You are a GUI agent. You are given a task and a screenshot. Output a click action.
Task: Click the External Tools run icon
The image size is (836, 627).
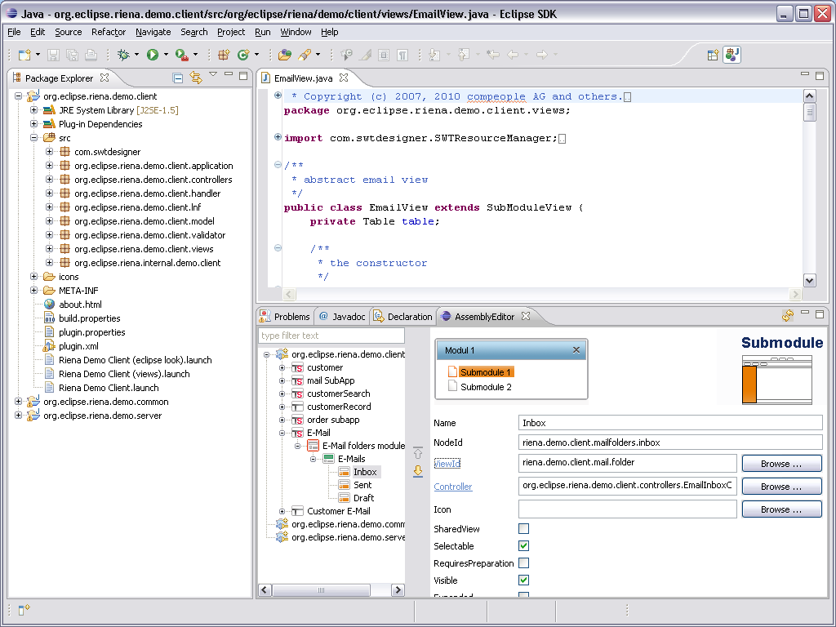pyautogui.click(x=181, y=55)
